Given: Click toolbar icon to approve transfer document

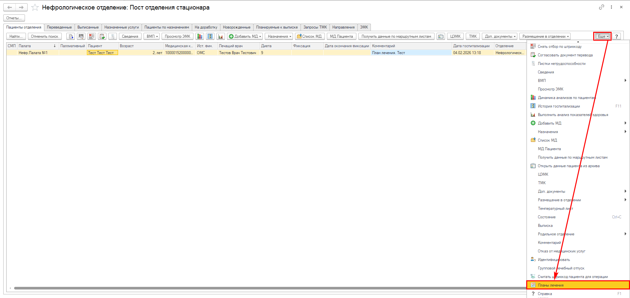Looking at the screenshot, I should pos(102,36).
